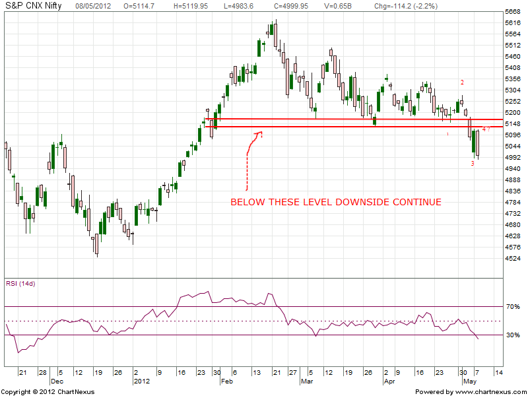Click the 4524 price axis label
Viewport: 528px width, 396px height.
click(x=513, y=258)
